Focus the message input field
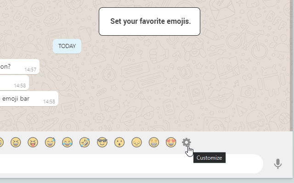This screenshot has height=183, width=294. click(129, 164)
